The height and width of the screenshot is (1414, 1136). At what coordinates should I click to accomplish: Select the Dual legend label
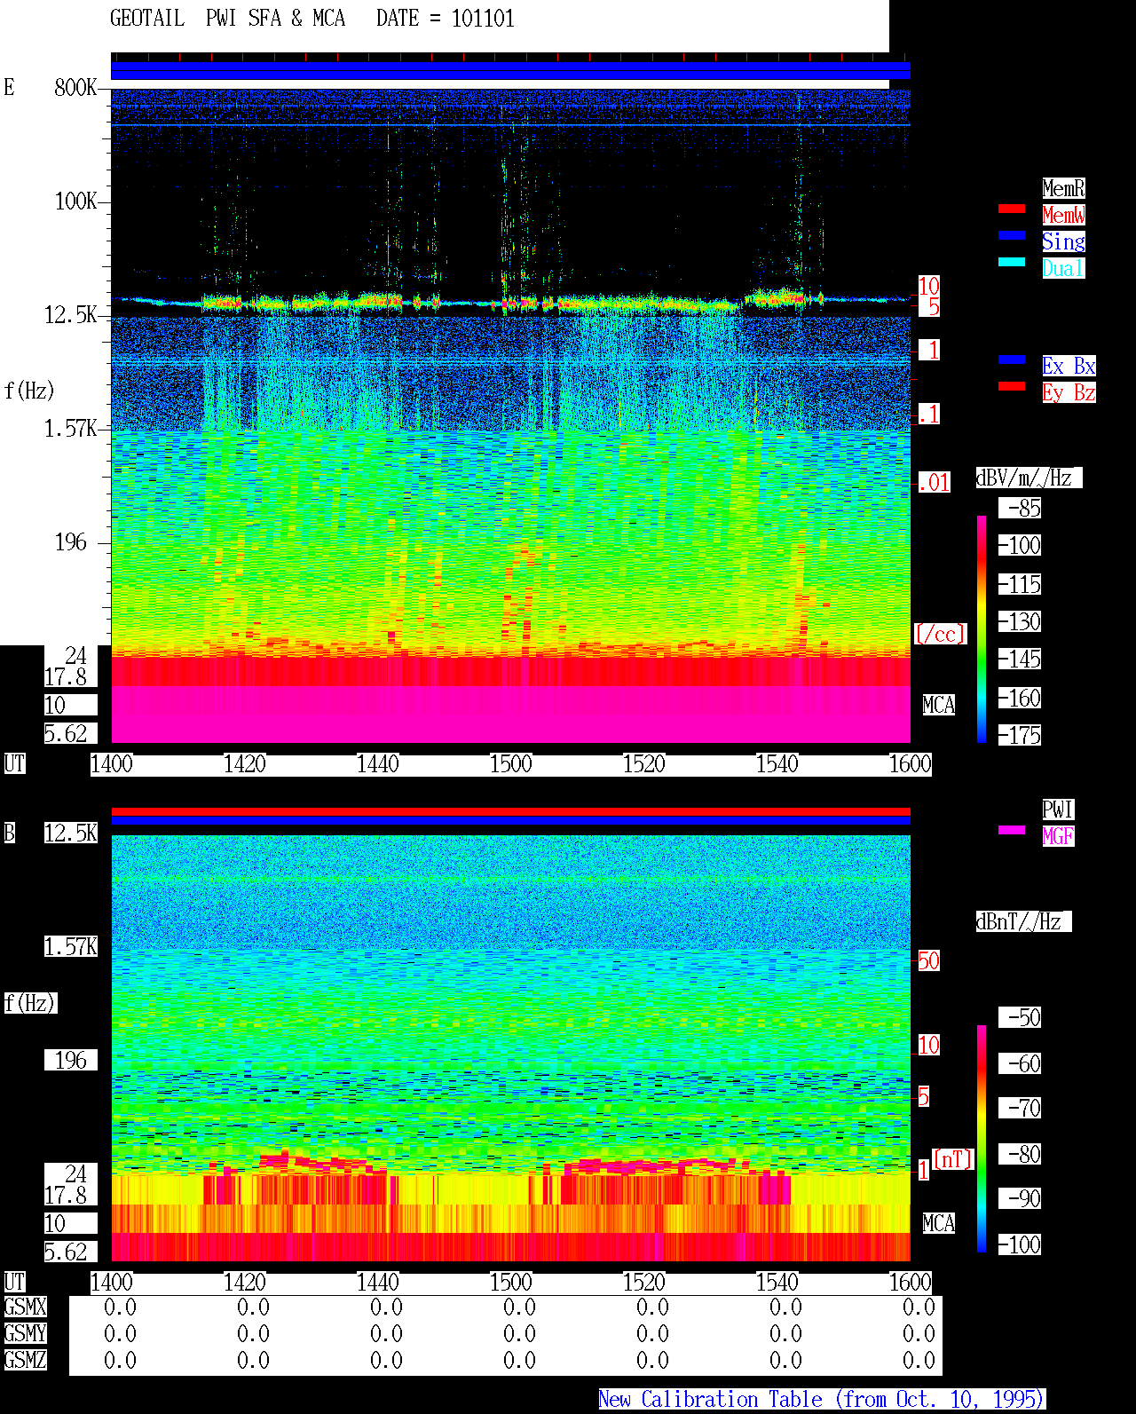[1063, 268]
